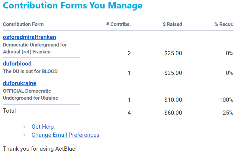Open the osforadmiralfranken form link
Image resolution: width=241 pixels, height=154 pixels.
(x=29, y=37)
